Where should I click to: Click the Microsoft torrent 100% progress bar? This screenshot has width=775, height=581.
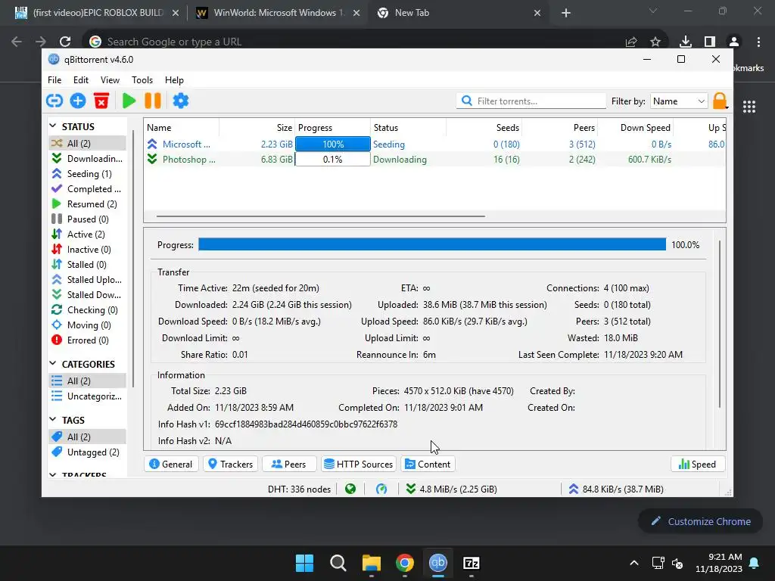333,144
